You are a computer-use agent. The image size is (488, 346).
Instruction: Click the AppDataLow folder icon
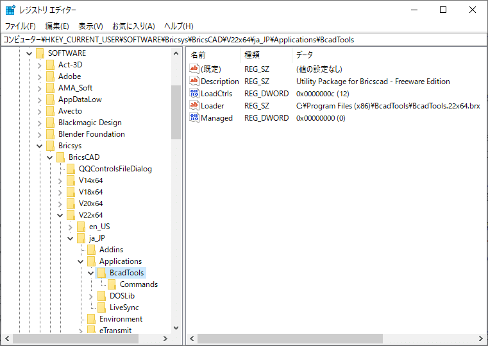[x=50, y=99]
